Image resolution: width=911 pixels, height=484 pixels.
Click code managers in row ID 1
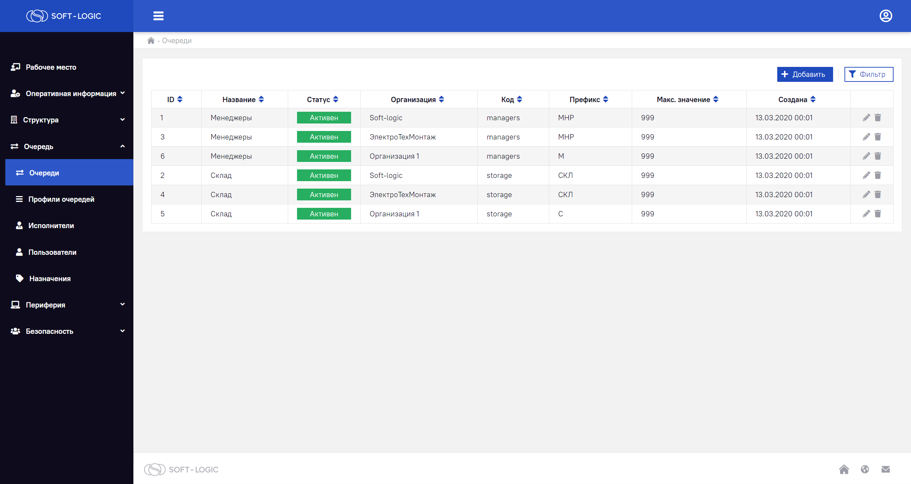[x=503, y=118]
